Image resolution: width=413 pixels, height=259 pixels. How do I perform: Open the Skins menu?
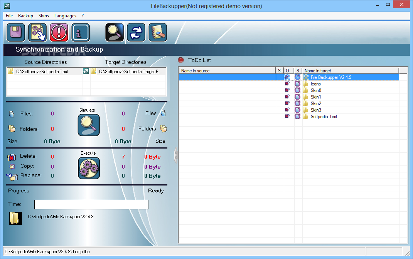(44, 16)
